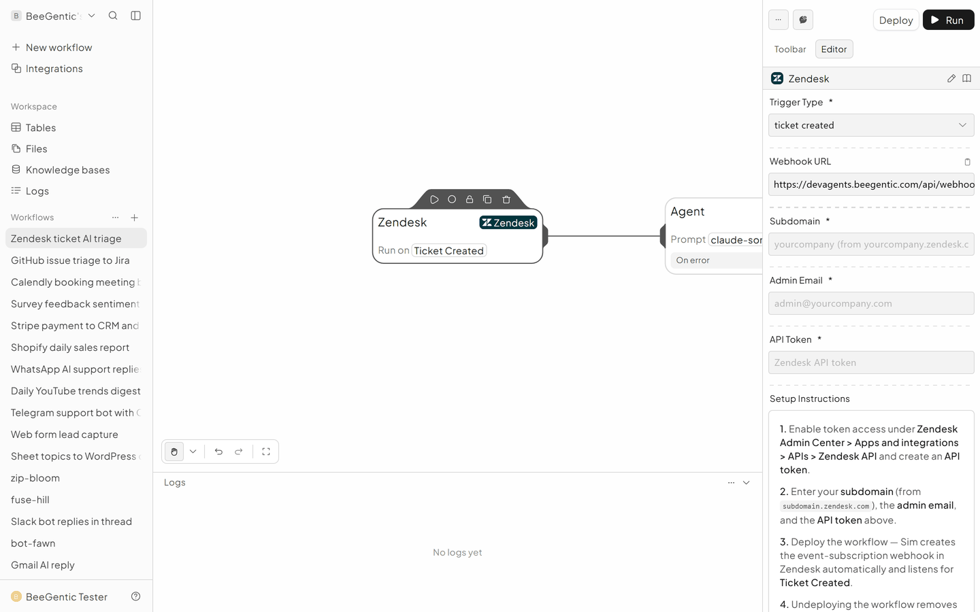This screenshot has height=612, width=980.
Task: Select Shopify daily sales report workflow
Action: coord(76,347)
